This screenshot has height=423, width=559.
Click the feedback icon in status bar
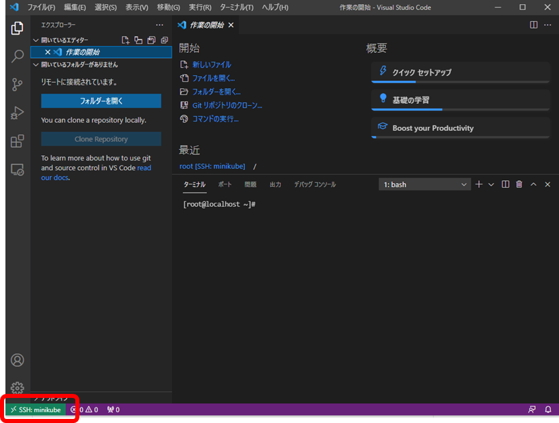[x=532, y=409]
